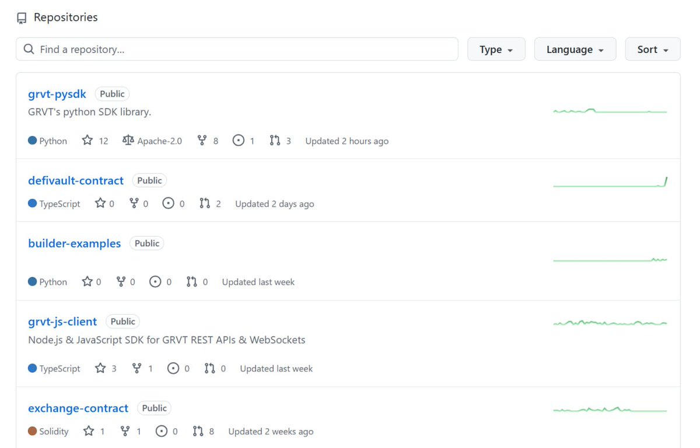
Task: View forks of grvt-pysdk (8 forks)
Action: tap(208, 141)
